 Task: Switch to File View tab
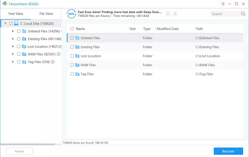[x=46, y=14]
